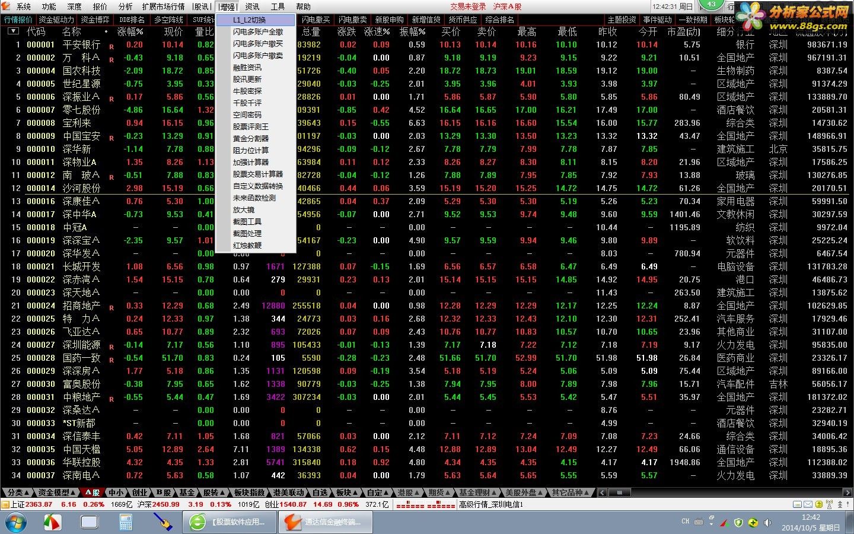Image resolution: width=854 pixels, height=534 pixels.
Task: Click the yellow upload status bar icon
Action: pos(818,504)
